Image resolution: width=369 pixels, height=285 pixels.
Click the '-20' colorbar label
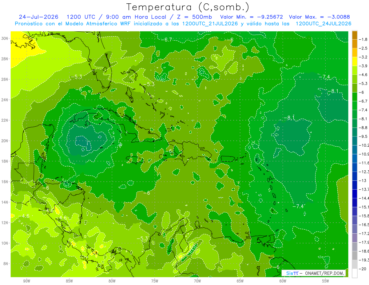tap(363, 269)
